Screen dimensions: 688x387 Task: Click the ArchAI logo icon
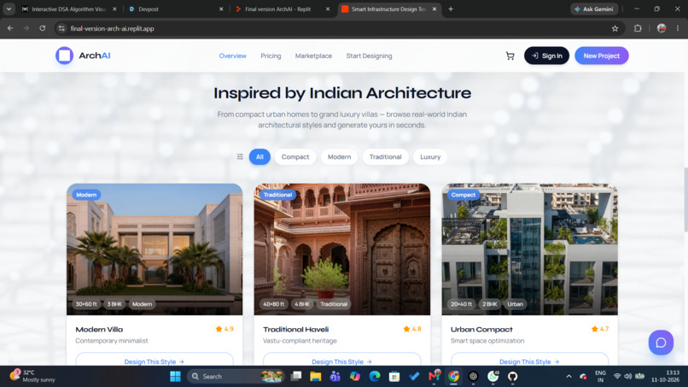point(64,56)
